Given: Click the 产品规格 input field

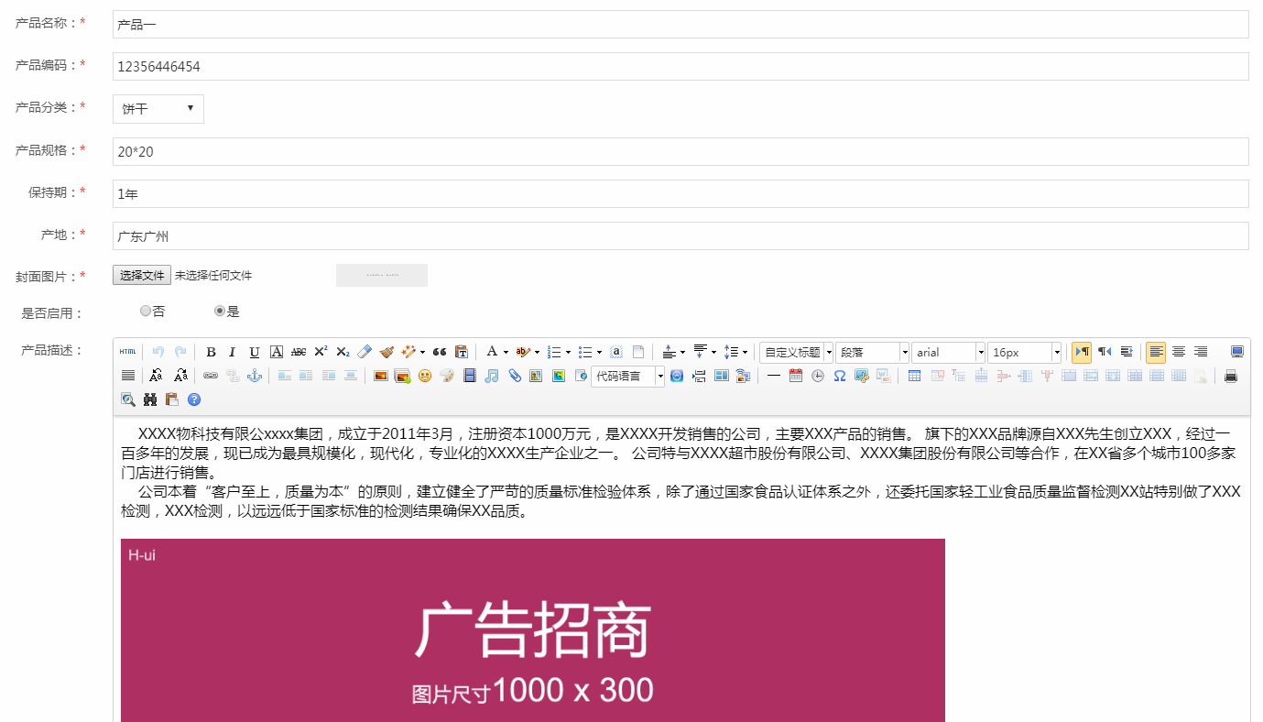Looking at the screenshot, I should click(680, 151).
